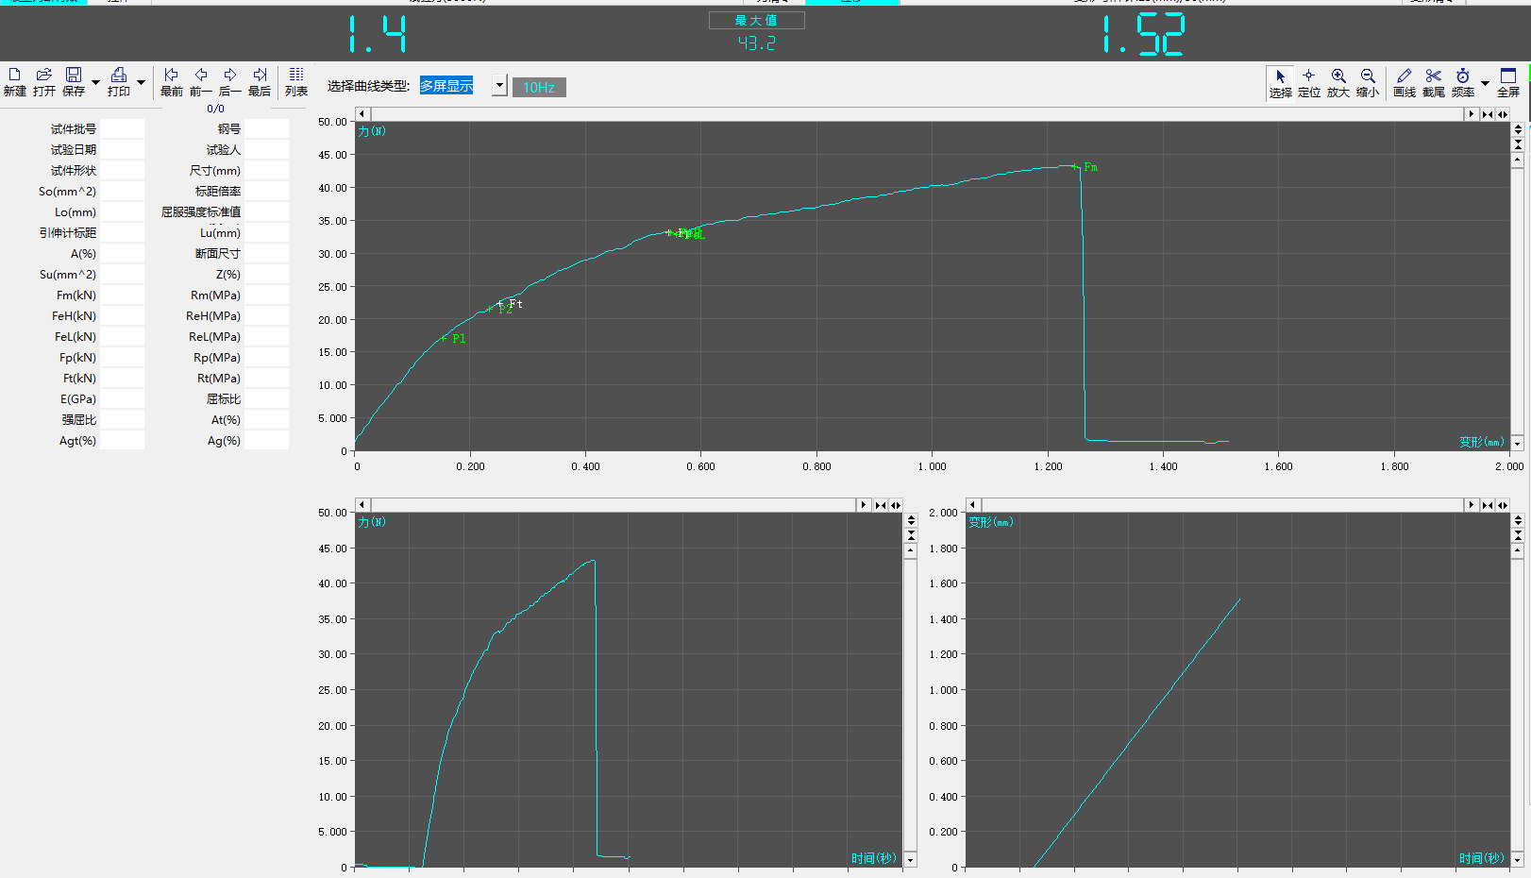Click the 最大值 label in the top bar
The height and width of the screenshot is (878, 1531).
pos(756,20)
